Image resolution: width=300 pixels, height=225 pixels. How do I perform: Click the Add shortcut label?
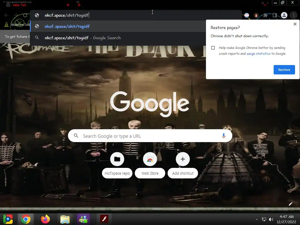point(183,173)
